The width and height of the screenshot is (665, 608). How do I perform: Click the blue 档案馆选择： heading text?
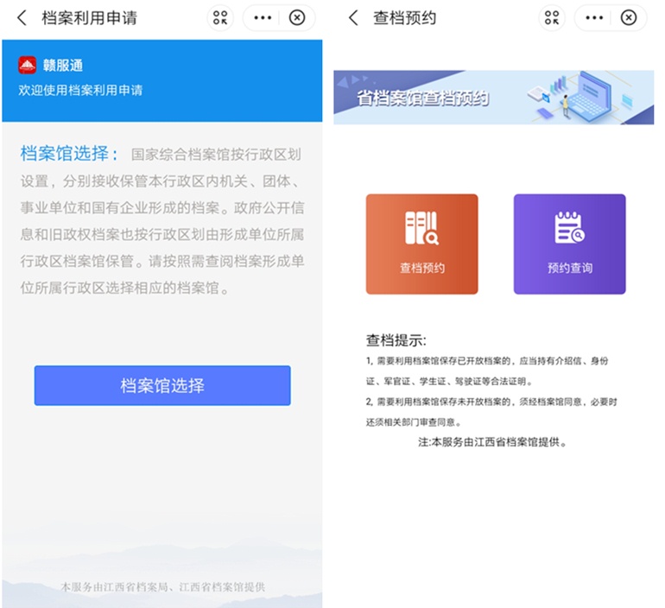pyautogui.click(x=70, y=155)
